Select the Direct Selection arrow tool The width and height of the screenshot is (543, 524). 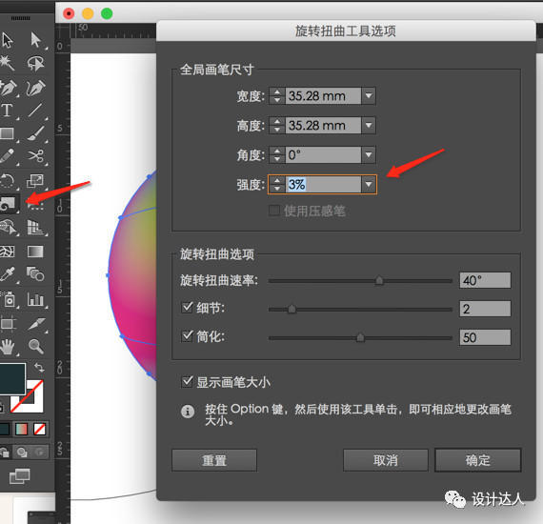(x=35, y=40)
